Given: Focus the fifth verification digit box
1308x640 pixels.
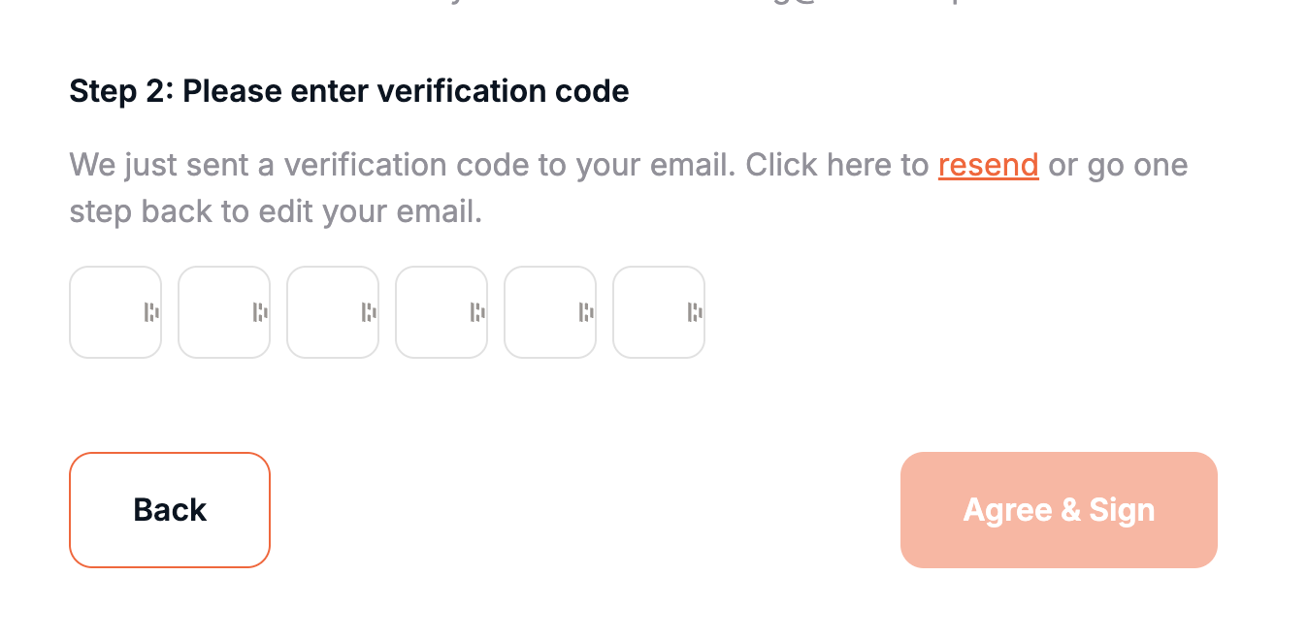Looking at the screenshot, I should point(539,312).
